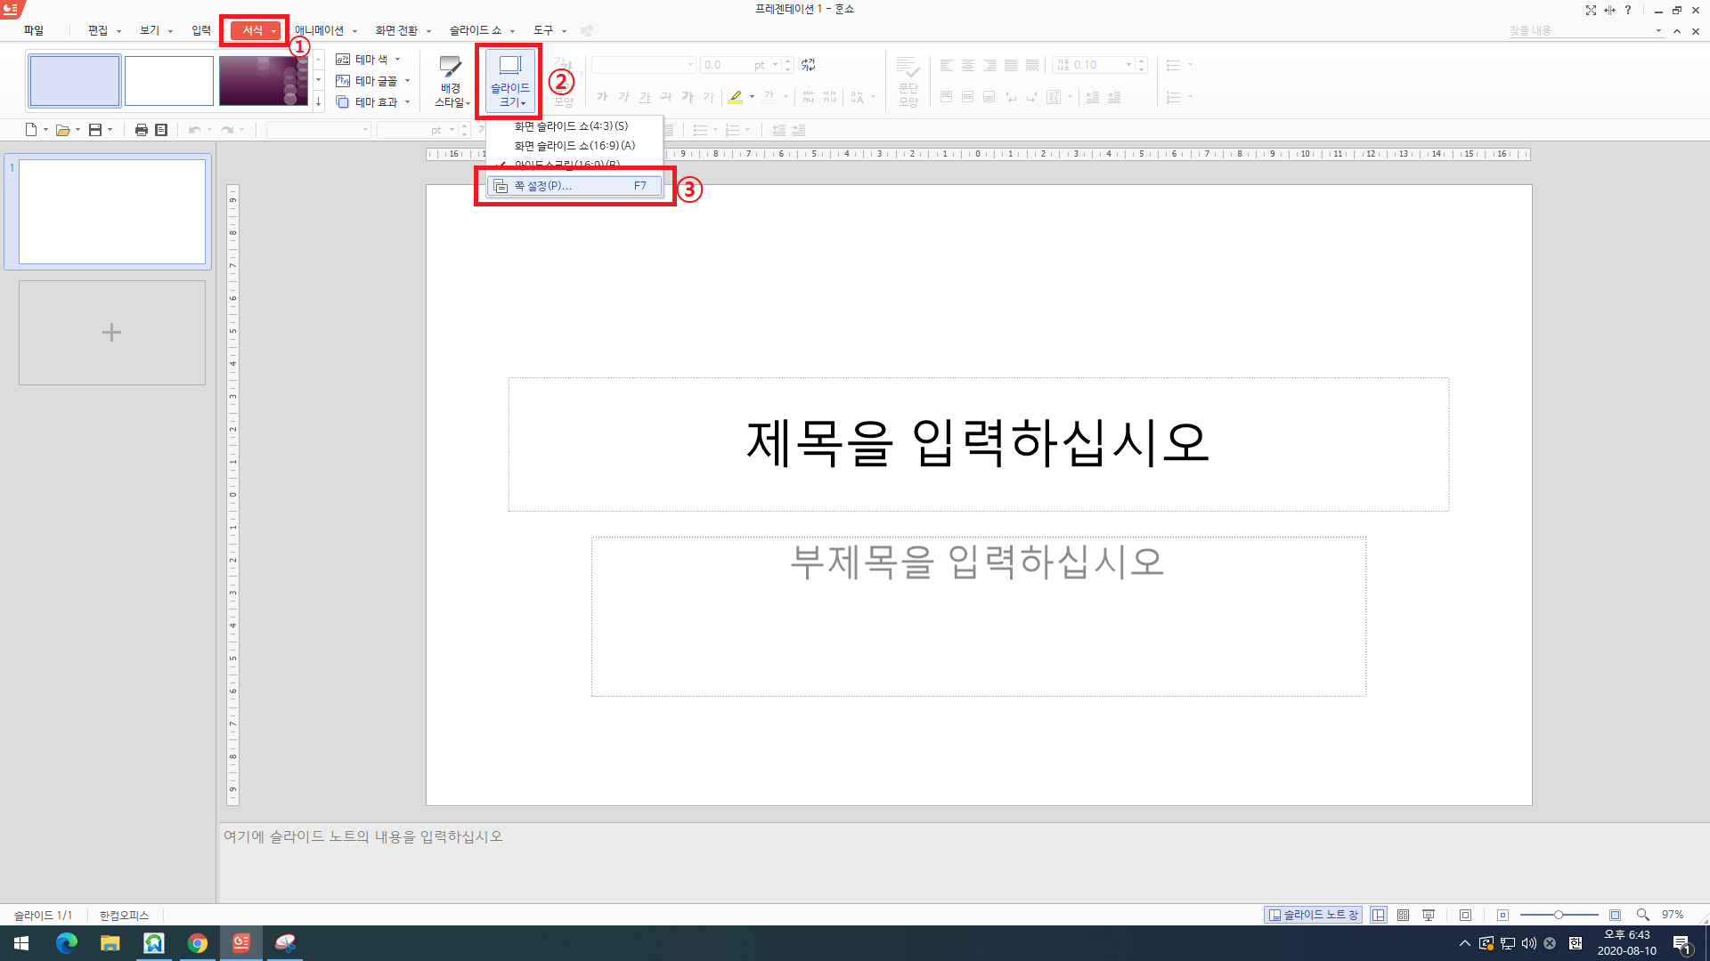The height and width of the screenshot is (961, 1710).
Task: Click the highlighter color pen icon
Action: tap(735, 97)
